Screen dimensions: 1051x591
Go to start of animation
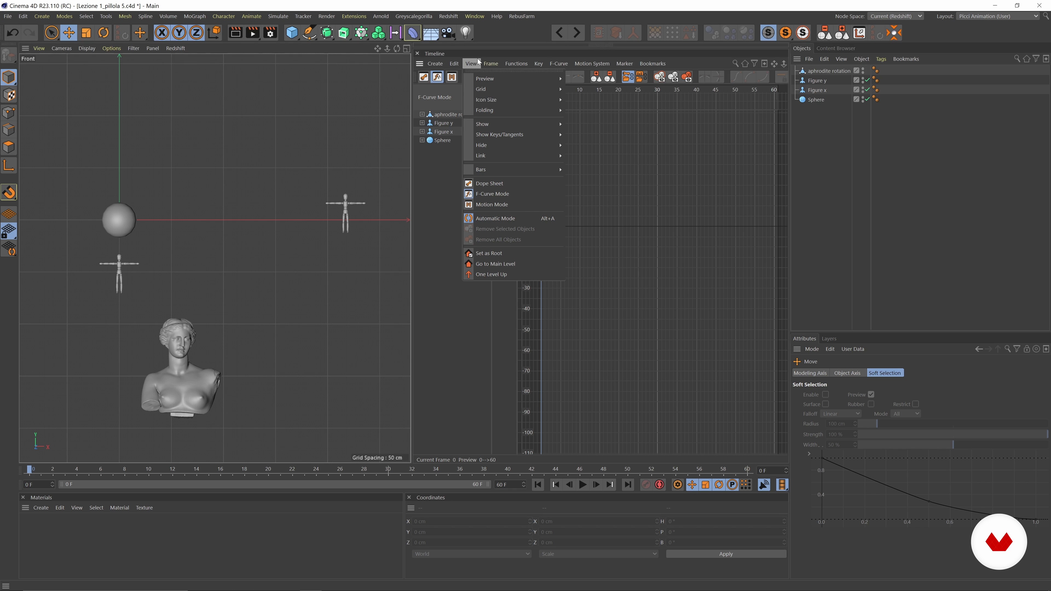(x=538, y=485)
